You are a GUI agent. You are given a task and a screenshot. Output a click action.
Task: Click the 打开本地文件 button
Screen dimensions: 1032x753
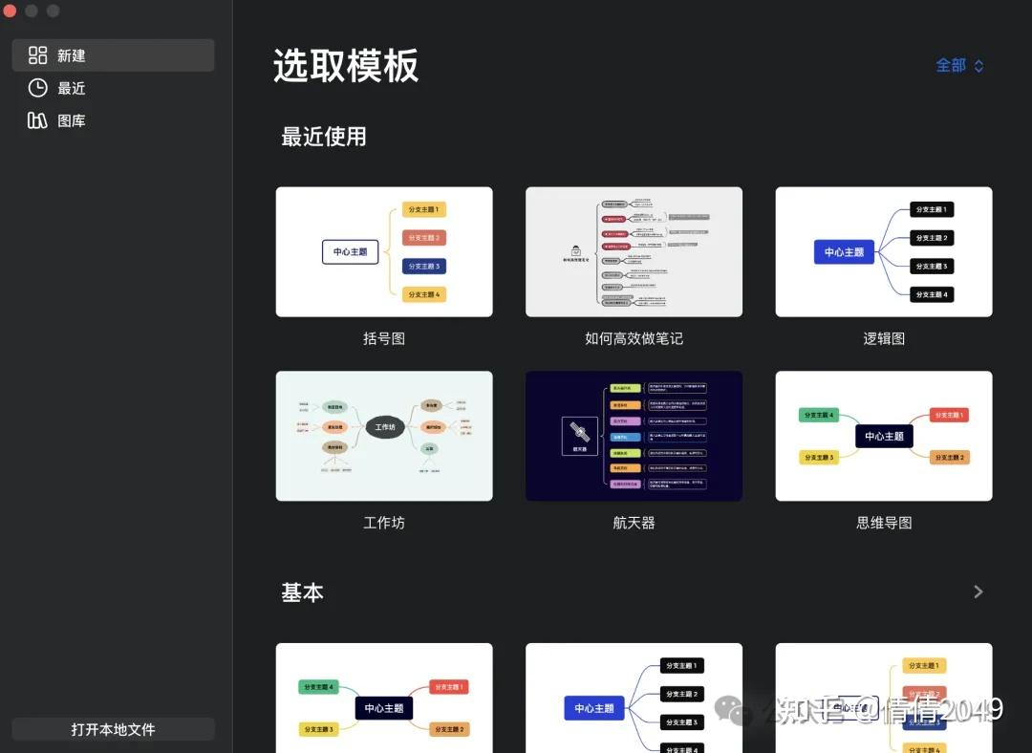[x=113, y=728]
